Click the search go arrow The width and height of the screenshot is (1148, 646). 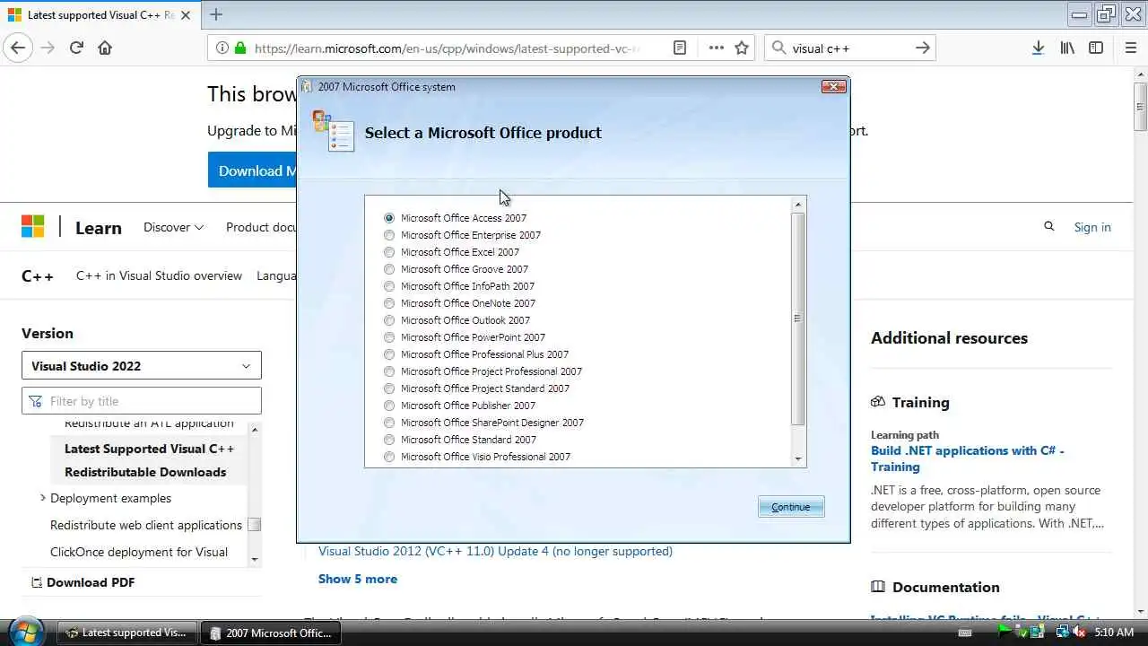922,48
